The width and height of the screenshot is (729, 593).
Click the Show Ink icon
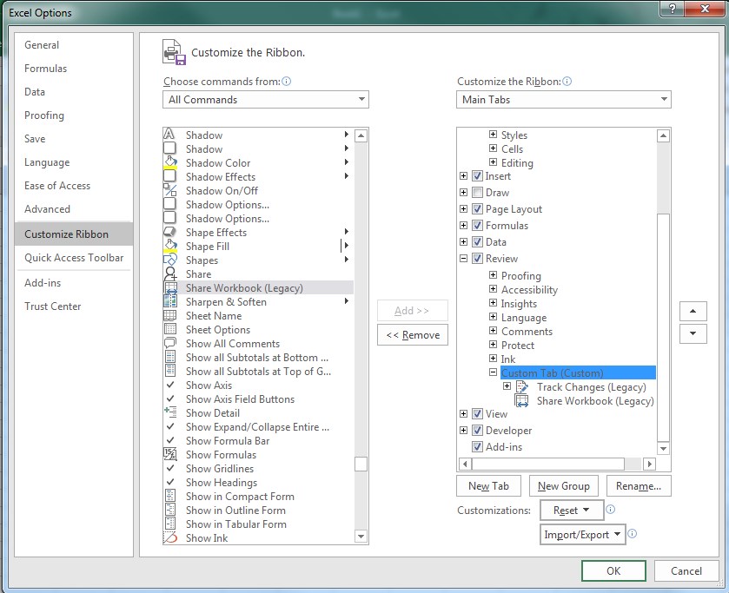(170, 537)
